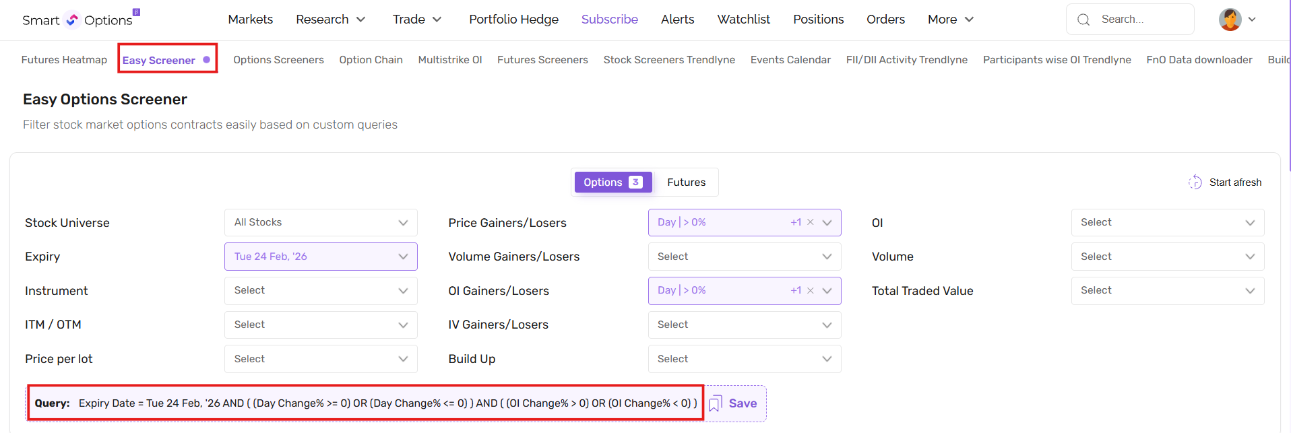
Task: Go to the Futures Heatmap tab
Action: pos(64,60)
